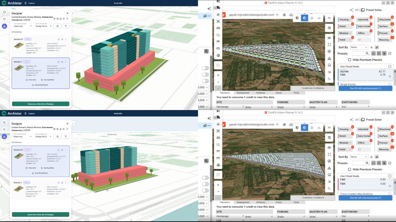Click Explore in upper Archistar top bar
Viewport: 396px width, 222px height.
[x=32, y=3]
